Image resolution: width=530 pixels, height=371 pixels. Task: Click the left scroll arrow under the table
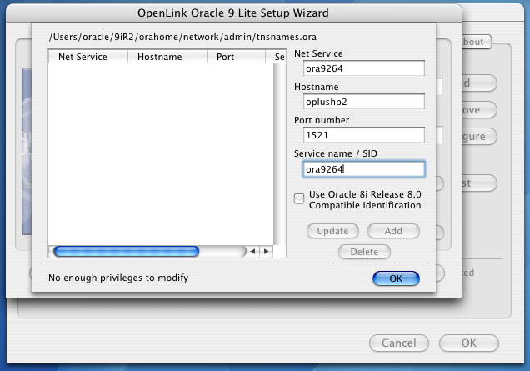(252, 251)
